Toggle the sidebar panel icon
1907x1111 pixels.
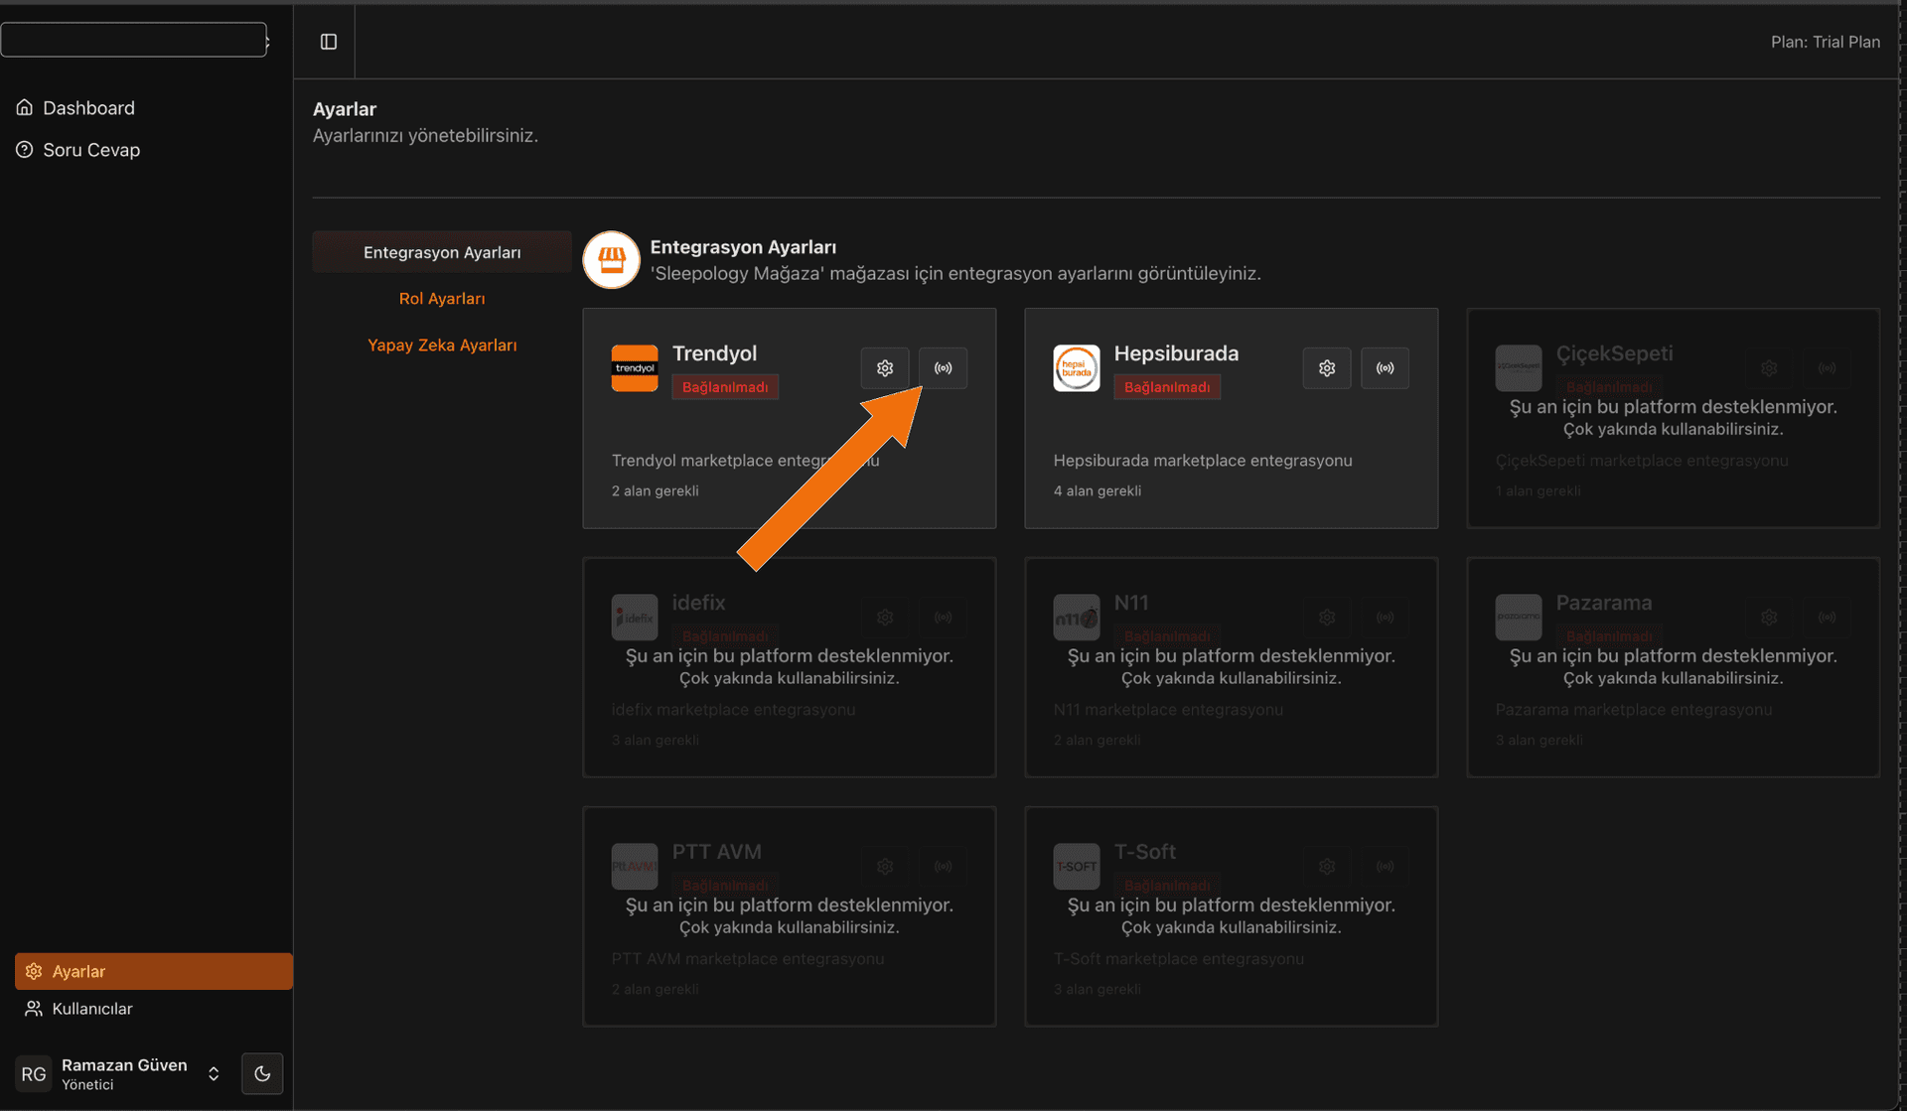pos(329,42)
